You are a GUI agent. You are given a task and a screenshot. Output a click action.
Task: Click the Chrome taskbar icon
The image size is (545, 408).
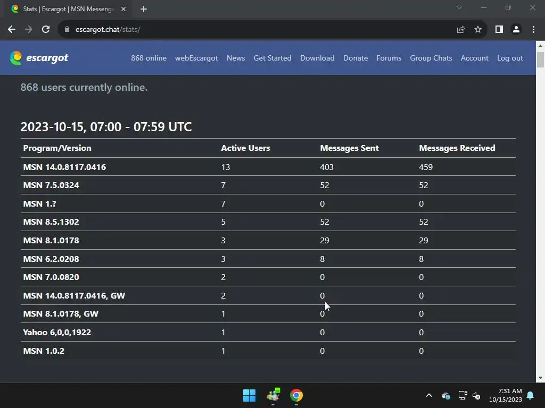pyautogui.click(x=296, y=395)
